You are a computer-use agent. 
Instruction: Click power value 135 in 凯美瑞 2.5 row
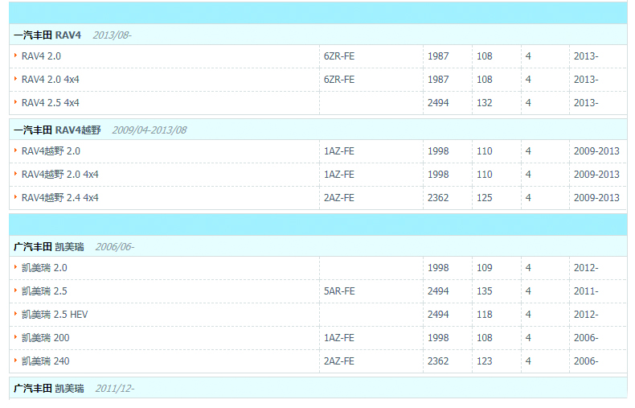tap(485, 291)
